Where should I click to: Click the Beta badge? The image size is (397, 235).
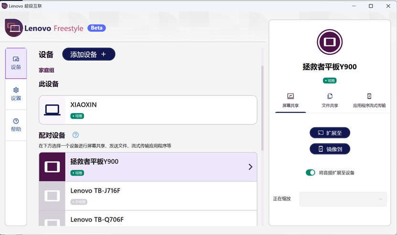[97, 28]
